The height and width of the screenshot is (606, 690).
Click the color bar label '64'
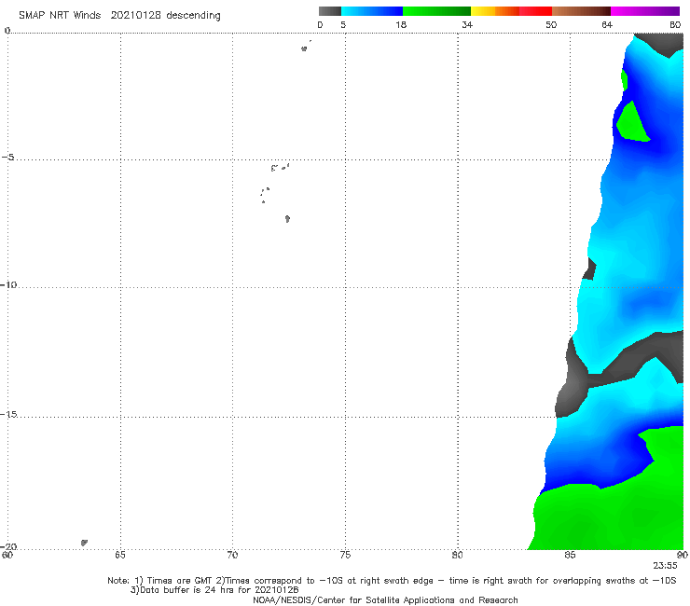pyautogui.click(x=607, y=25)
